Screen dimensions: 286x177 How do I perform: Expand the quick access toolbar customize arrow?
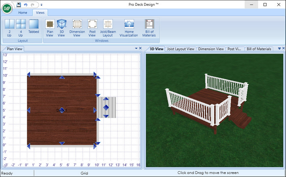click(x=41, y=5)
